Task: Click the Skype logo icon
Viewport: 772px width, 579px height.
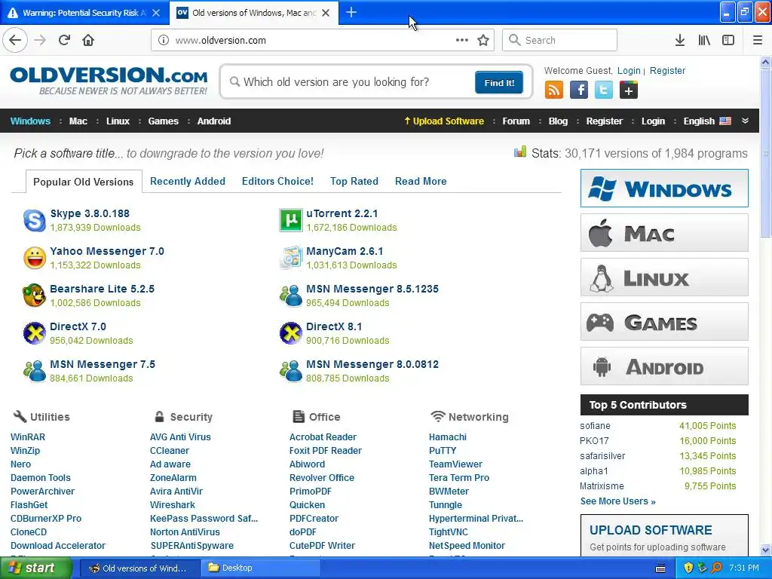Action: 35,220
